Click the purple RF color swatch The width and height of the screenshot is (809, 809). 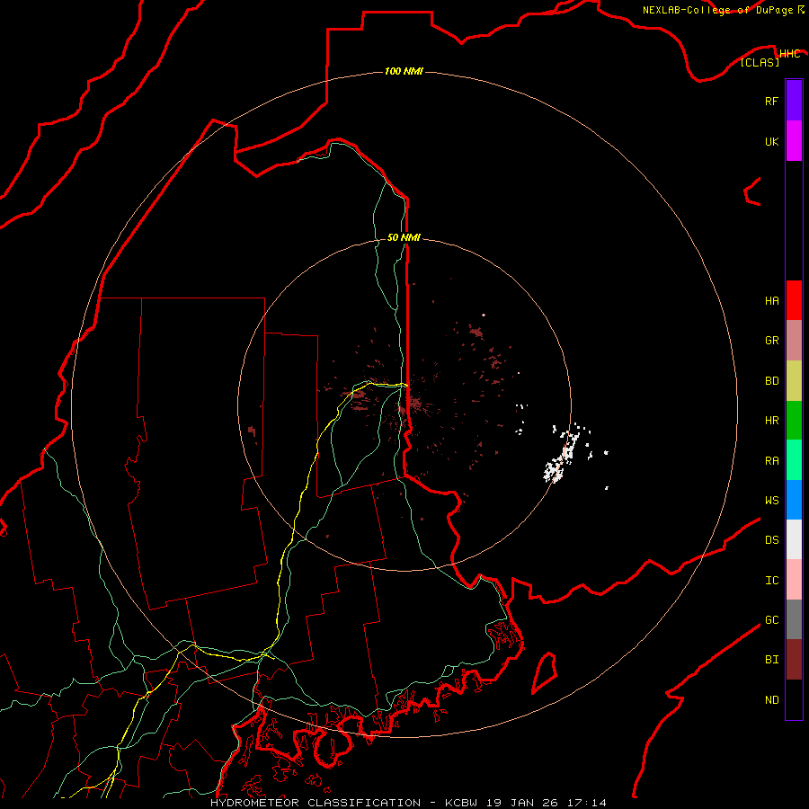794,101
